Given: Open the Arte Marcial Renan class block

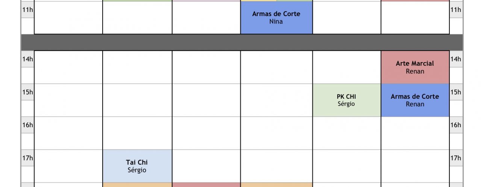Looking at the screenshot, I should [415, 67].
